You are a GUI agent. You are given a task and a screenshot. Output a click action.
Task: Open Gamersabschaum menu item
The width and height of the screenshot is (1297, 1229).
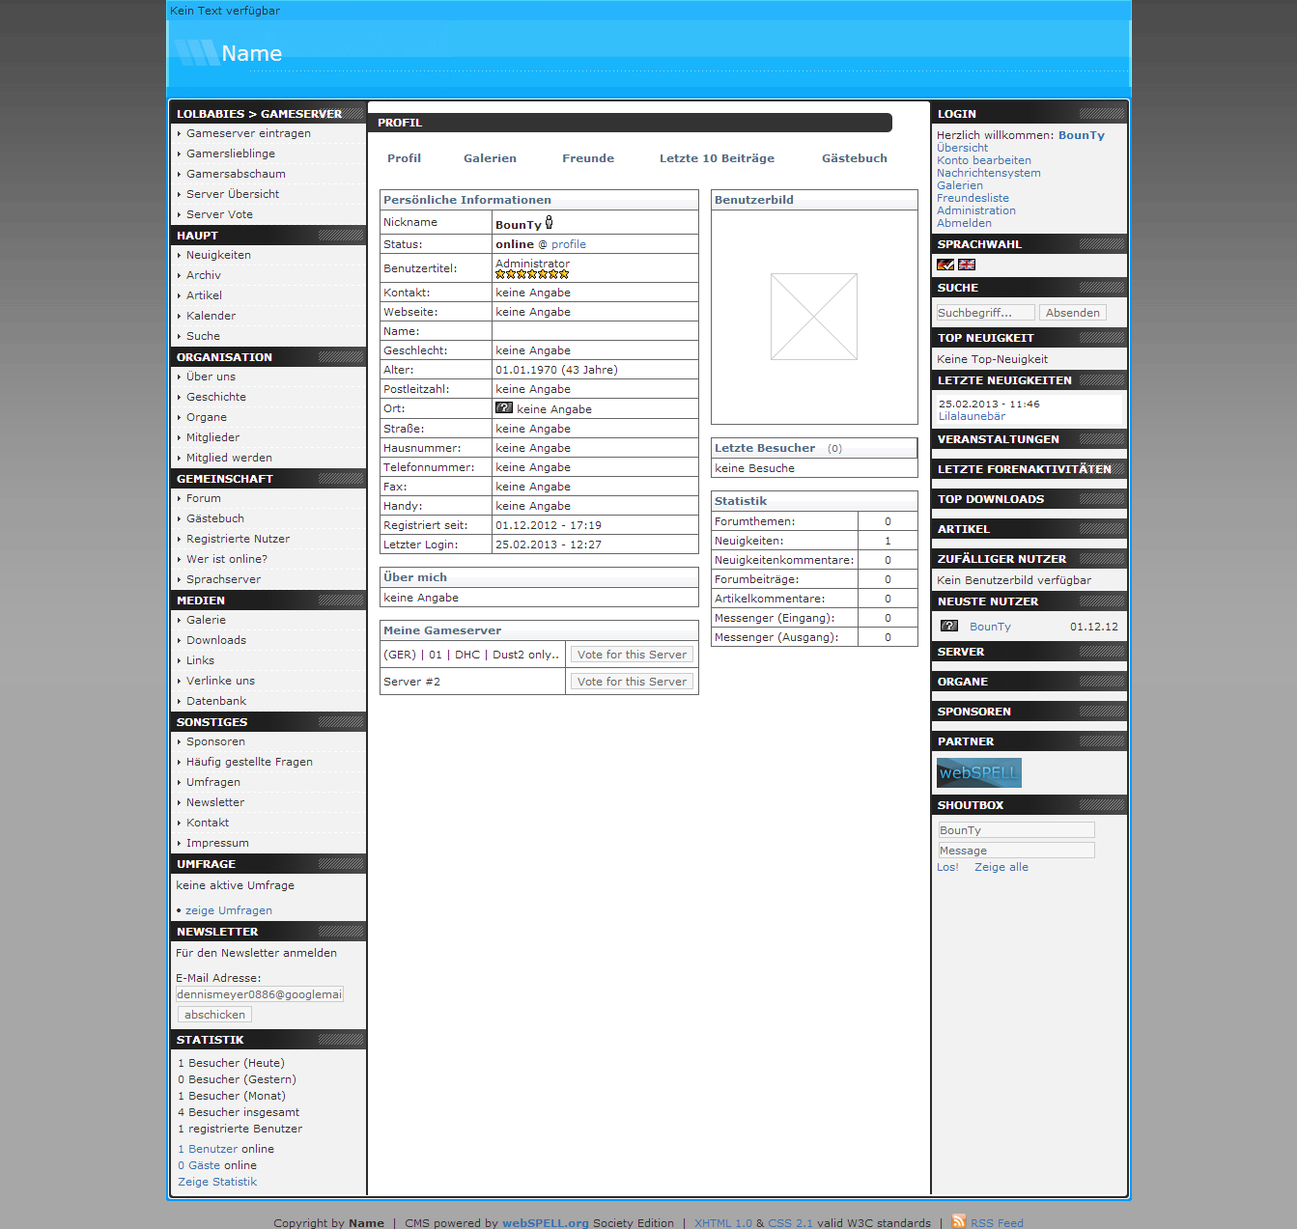[x=236, y=174]
